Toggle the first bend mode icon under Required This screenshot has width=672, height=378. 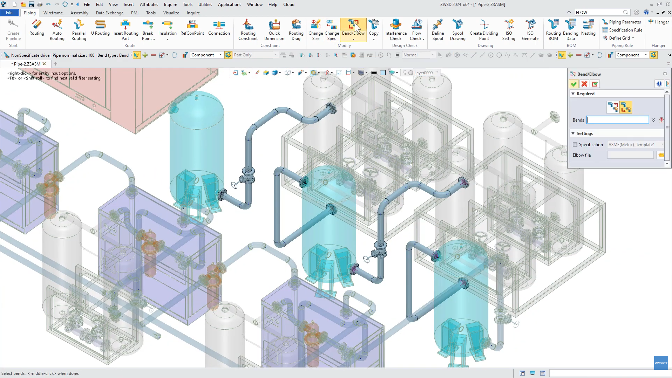(613, 107)
